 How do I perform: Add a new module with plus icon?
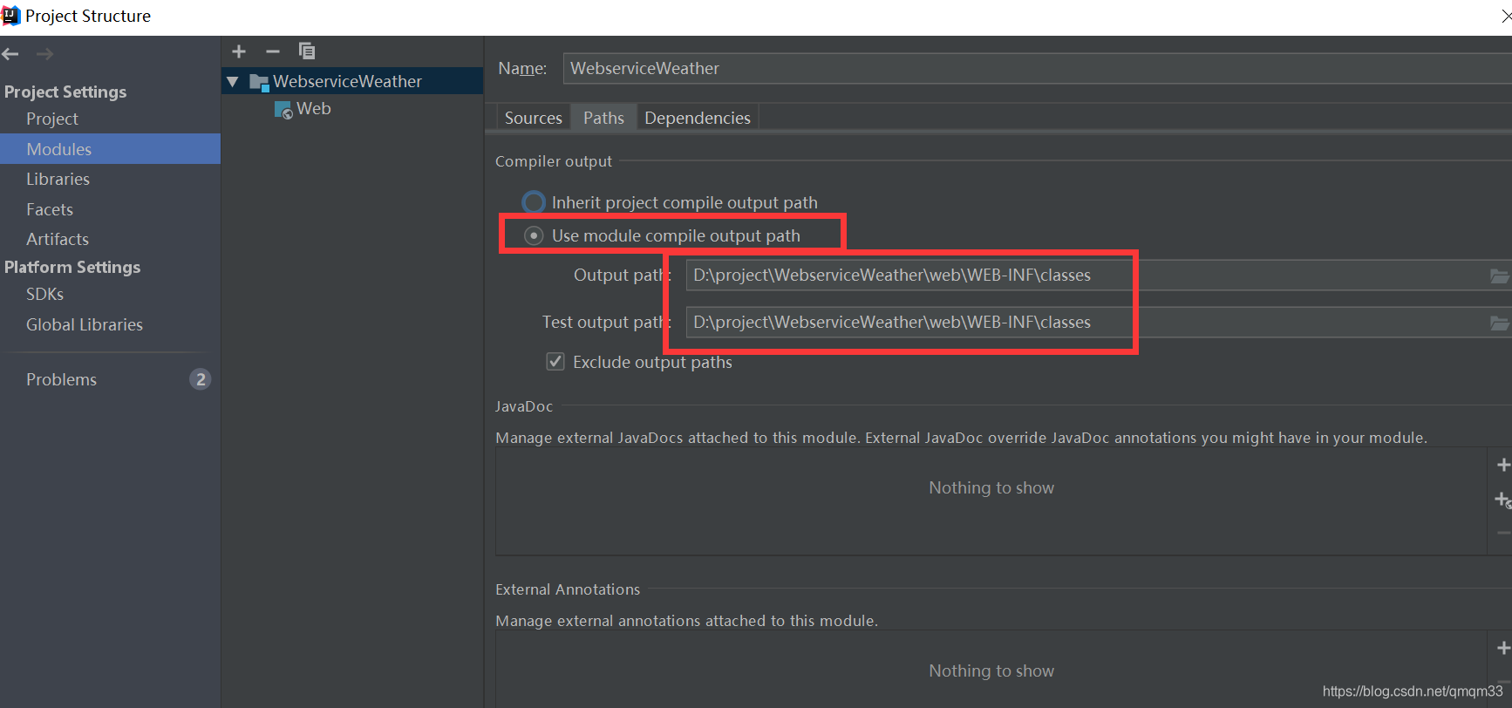pos(239,51)
